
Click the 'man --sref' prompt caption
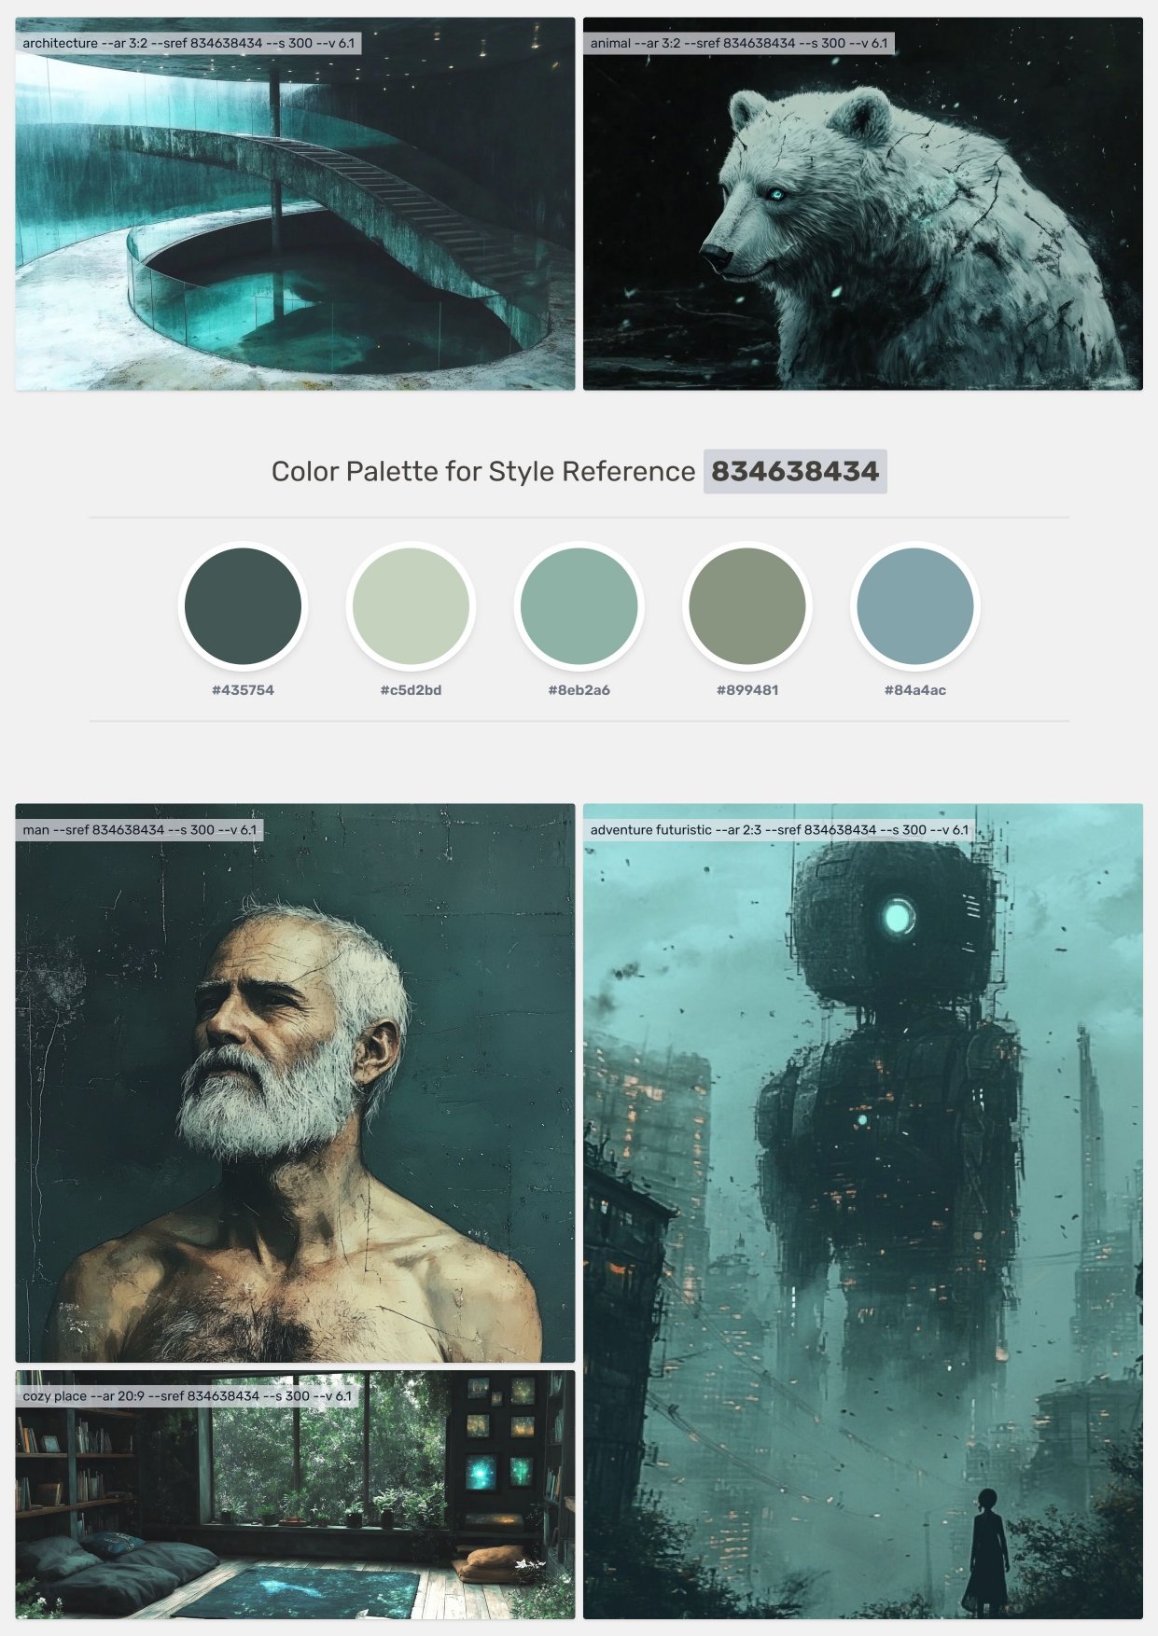click(x=140, y=829)
